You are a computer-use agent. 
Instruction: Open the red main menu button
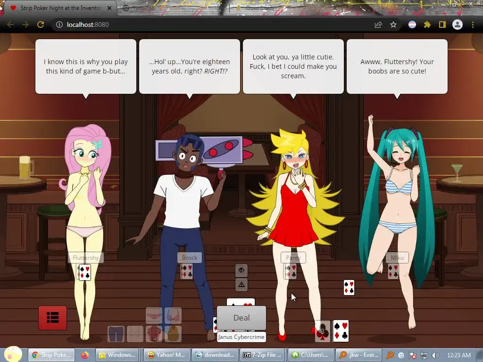coord(53,318)
